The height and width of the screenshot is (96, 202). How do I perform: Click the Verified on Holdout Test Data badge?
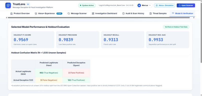176,27
